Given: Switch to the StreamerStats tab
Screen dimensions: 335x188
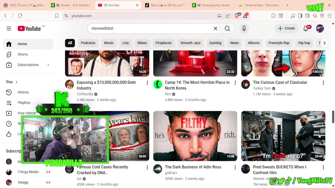Looking at the screenshot, I should coord(259,5).
